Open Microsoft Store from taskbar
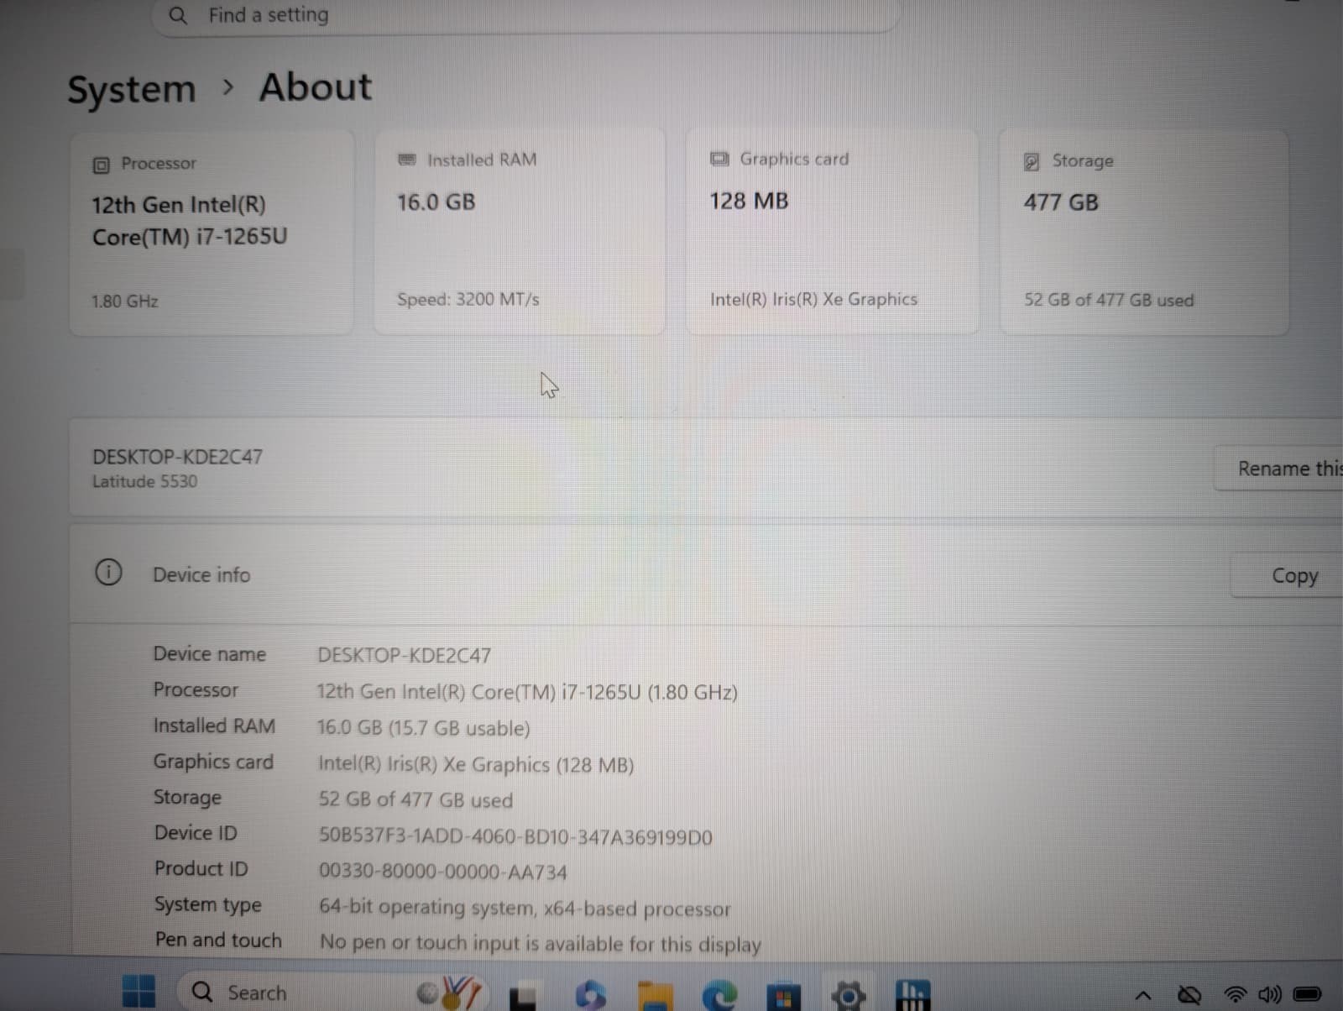Image resolution: width=1343 pixels, height=1011 pixels. pos(783,997)
